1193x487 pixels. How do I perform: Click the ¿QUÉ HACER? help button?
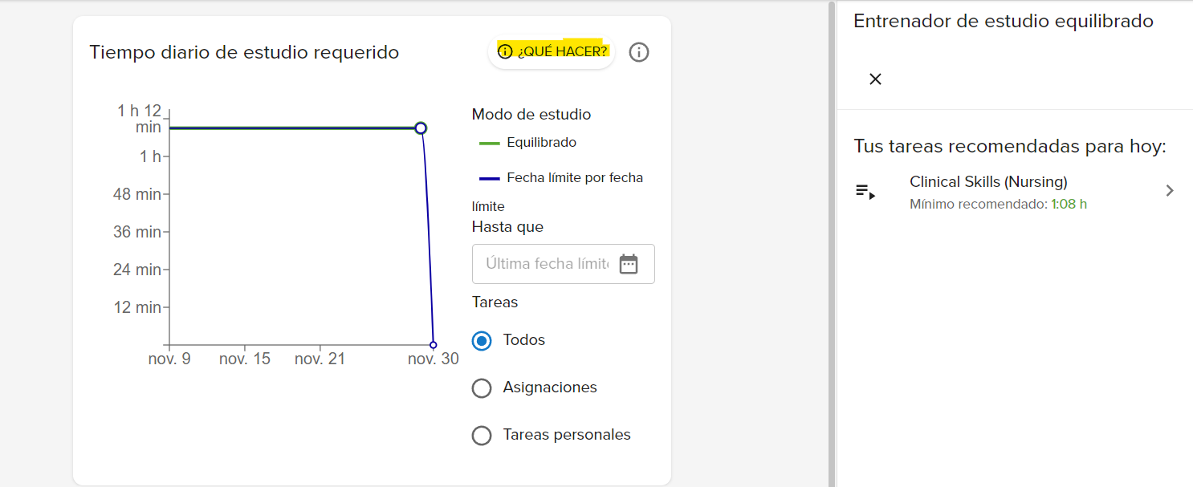pyautogui.click(x=552, y=52)
